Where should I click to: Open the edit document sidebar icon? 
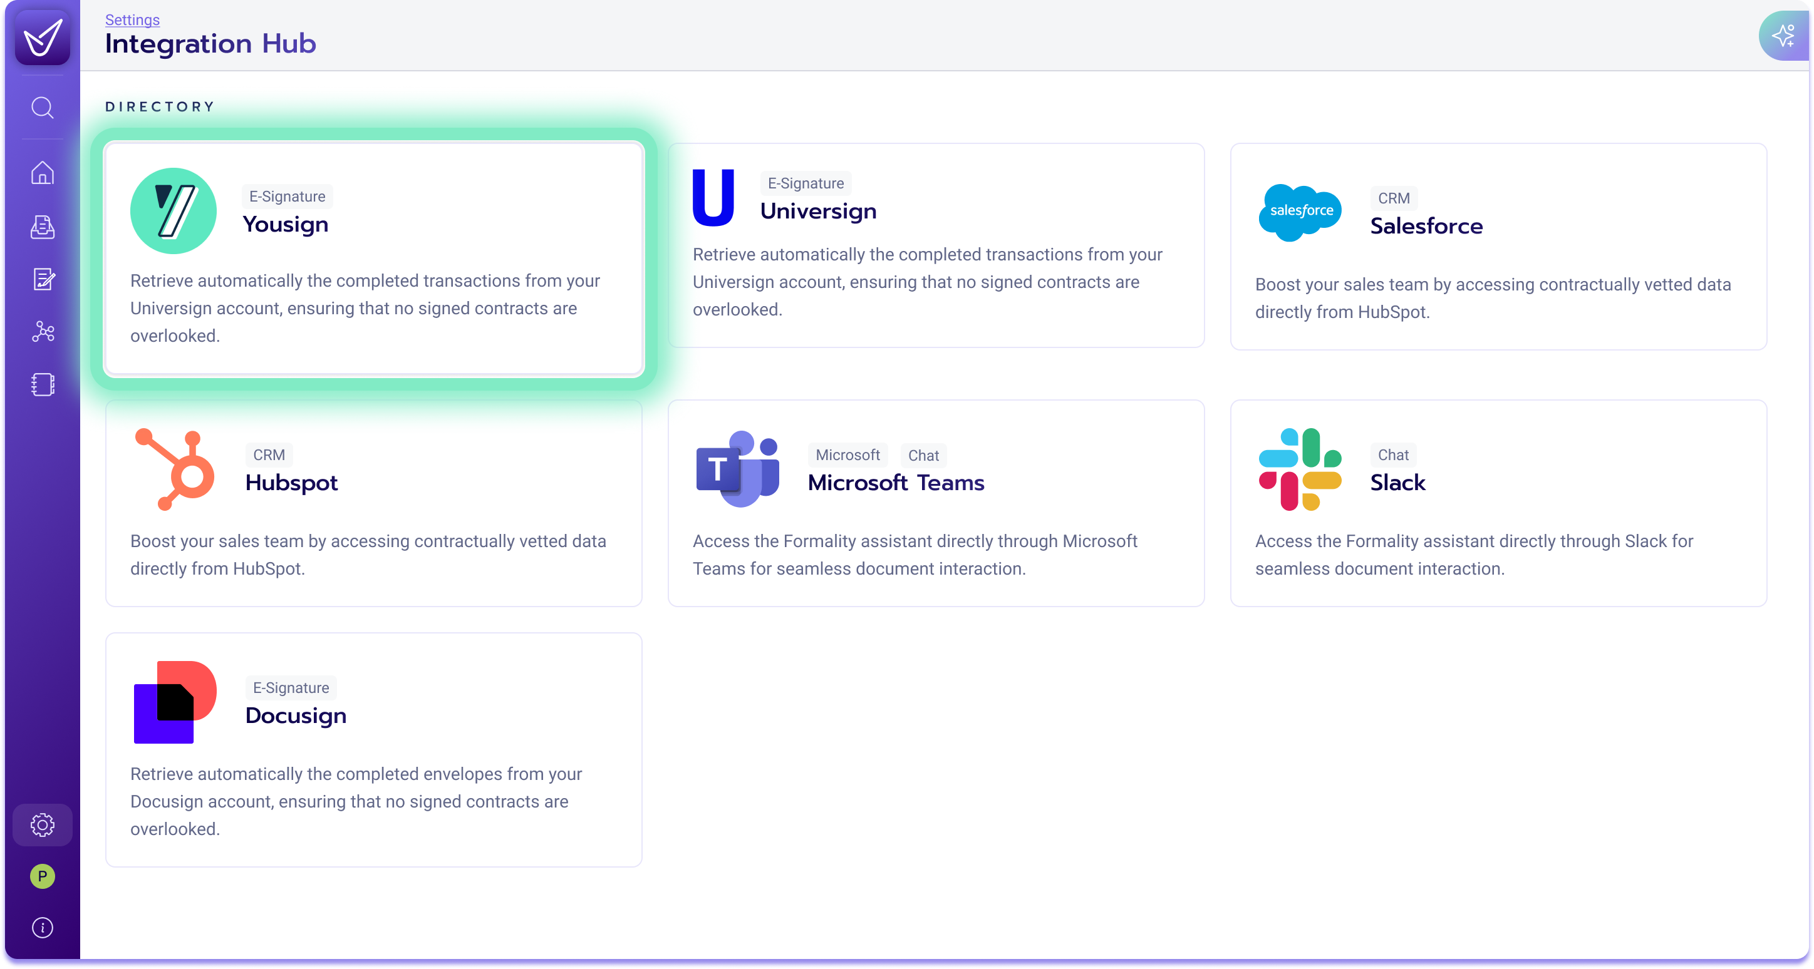coord(42,279)
